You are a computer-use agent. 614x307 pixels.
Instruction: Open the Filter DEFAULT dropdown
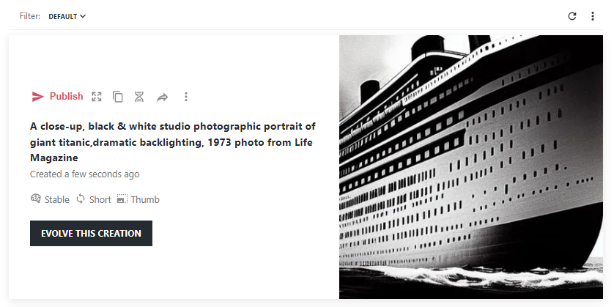click(67, 16)
